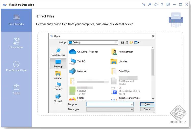This screenshot has width=191, height=129.
Task: Click the home icon in title bar
Action: click(156, 5)
